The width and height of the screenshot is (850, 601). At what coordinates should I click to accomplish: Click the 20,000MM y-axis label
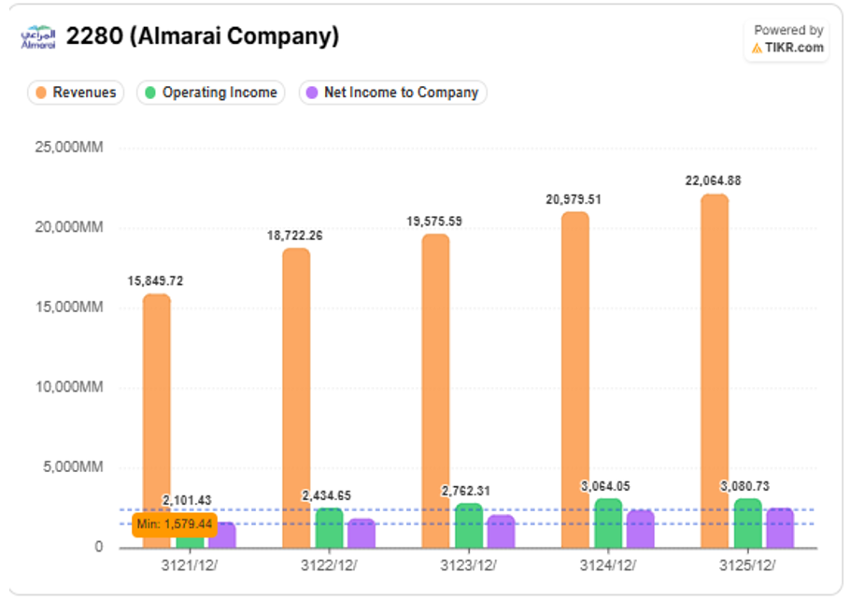click(x=69, y=227)
